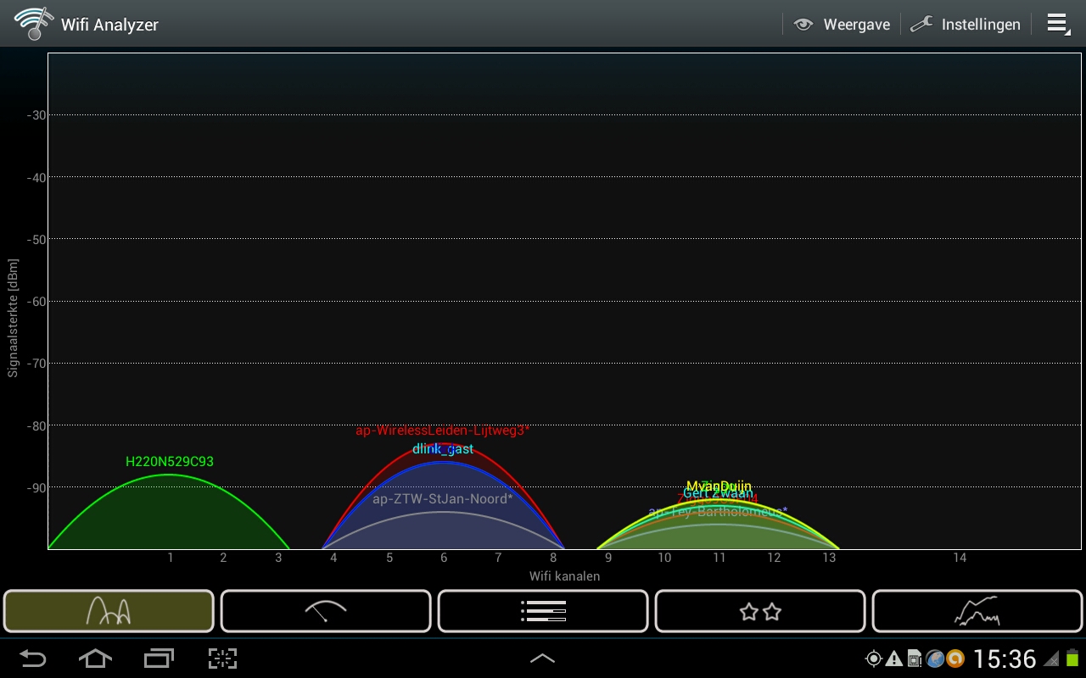Tap the ap-ZTW-StJan-Noord network label

(442, 498)
